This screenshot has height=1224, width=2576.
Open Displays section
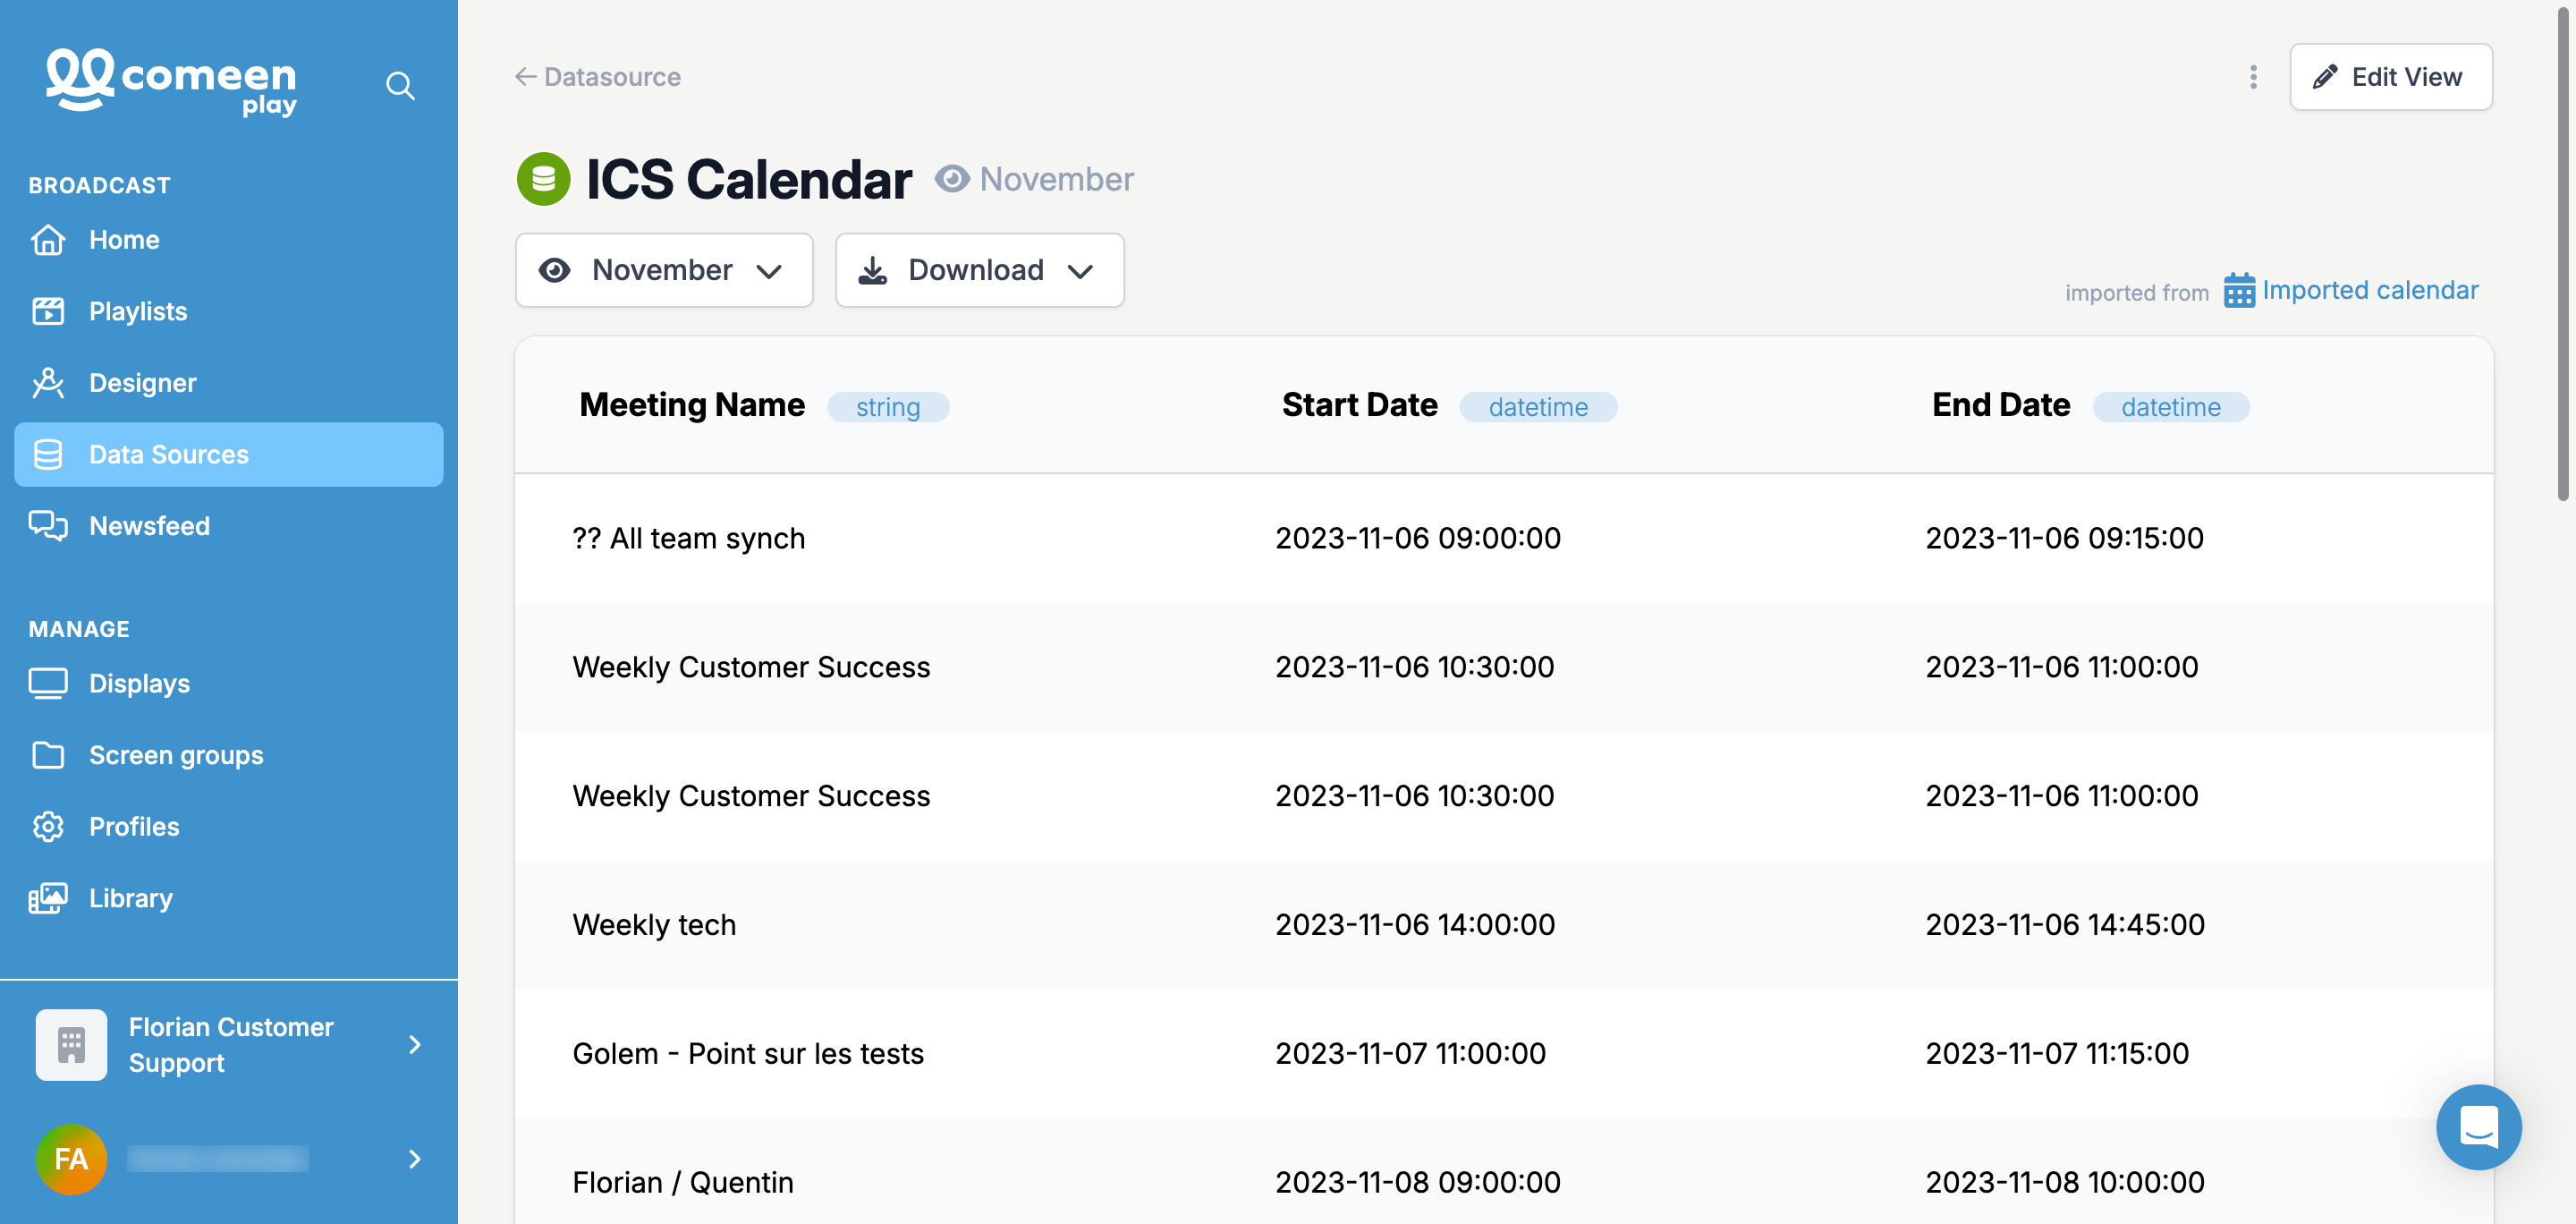pyautogui.click(x=229, y=684)
